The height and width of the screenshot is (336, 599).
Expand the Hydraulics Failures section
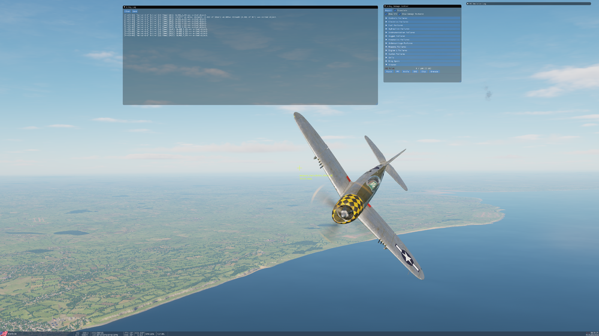[x=422, y=29]
